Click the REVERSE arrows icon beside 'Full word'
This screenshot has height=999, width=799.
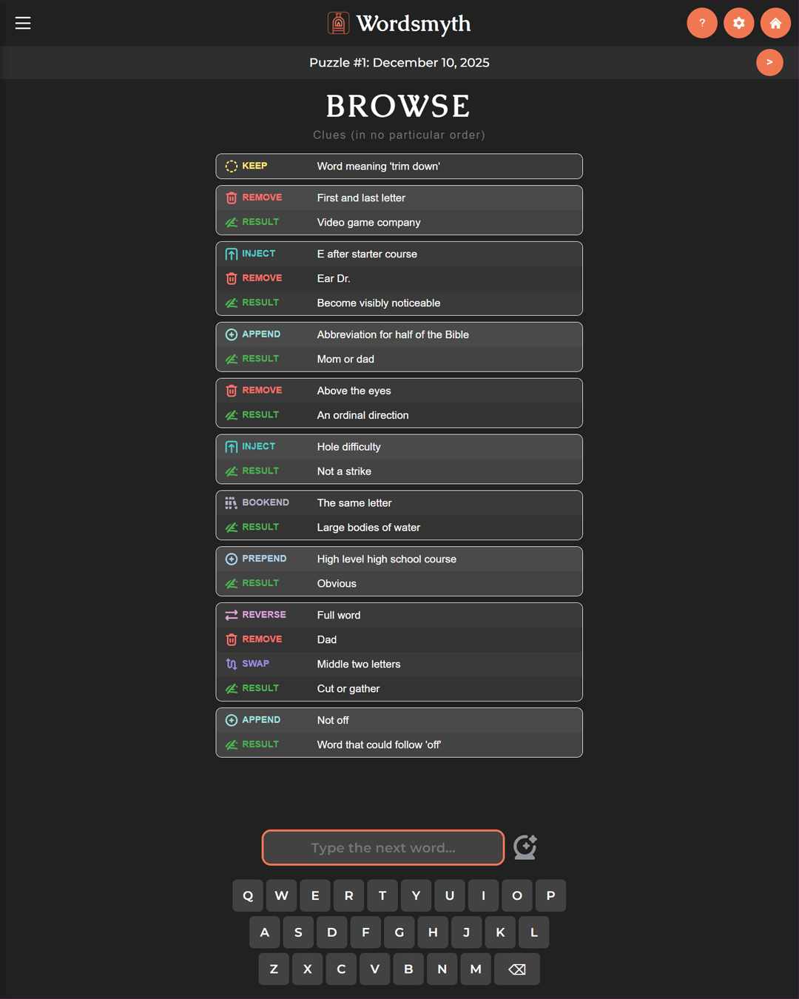232,615
